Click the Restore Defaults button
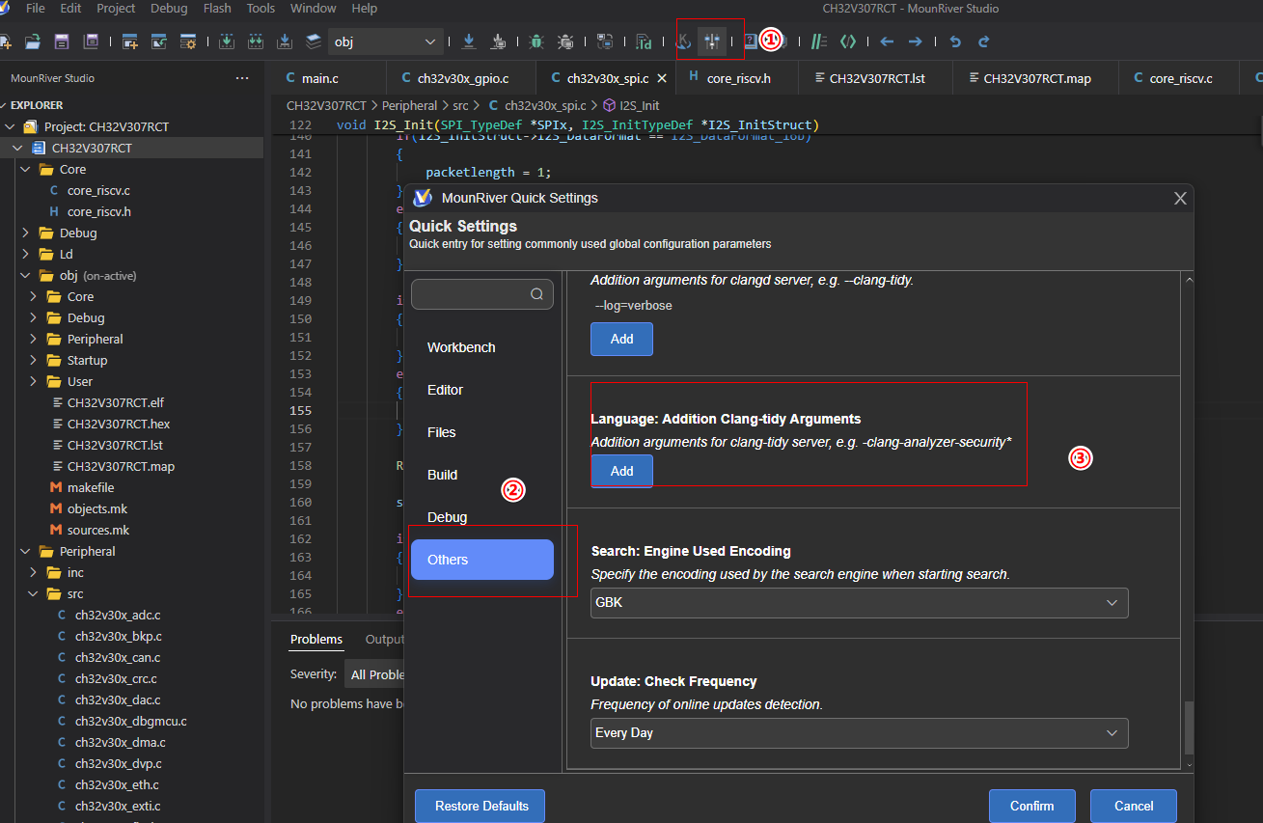The image size is (1263, 823). click(480, 806)
